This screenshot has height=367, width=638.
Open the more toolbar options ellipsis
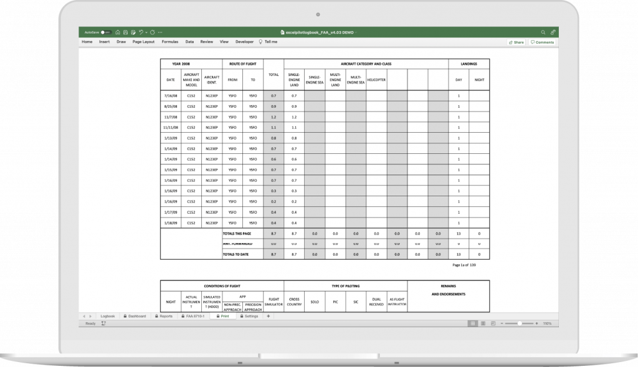160,32
